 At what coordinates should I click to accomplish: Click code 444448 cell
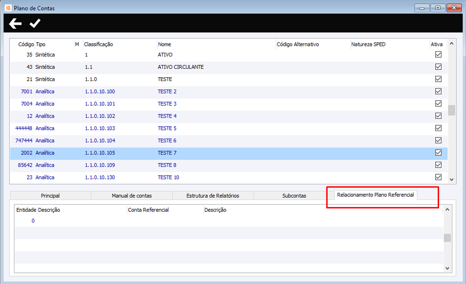[x=24, y=128]
